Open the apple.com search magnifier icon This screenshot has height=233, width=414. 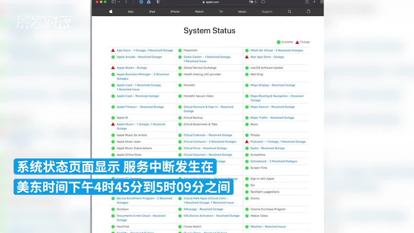pos(289,11)
